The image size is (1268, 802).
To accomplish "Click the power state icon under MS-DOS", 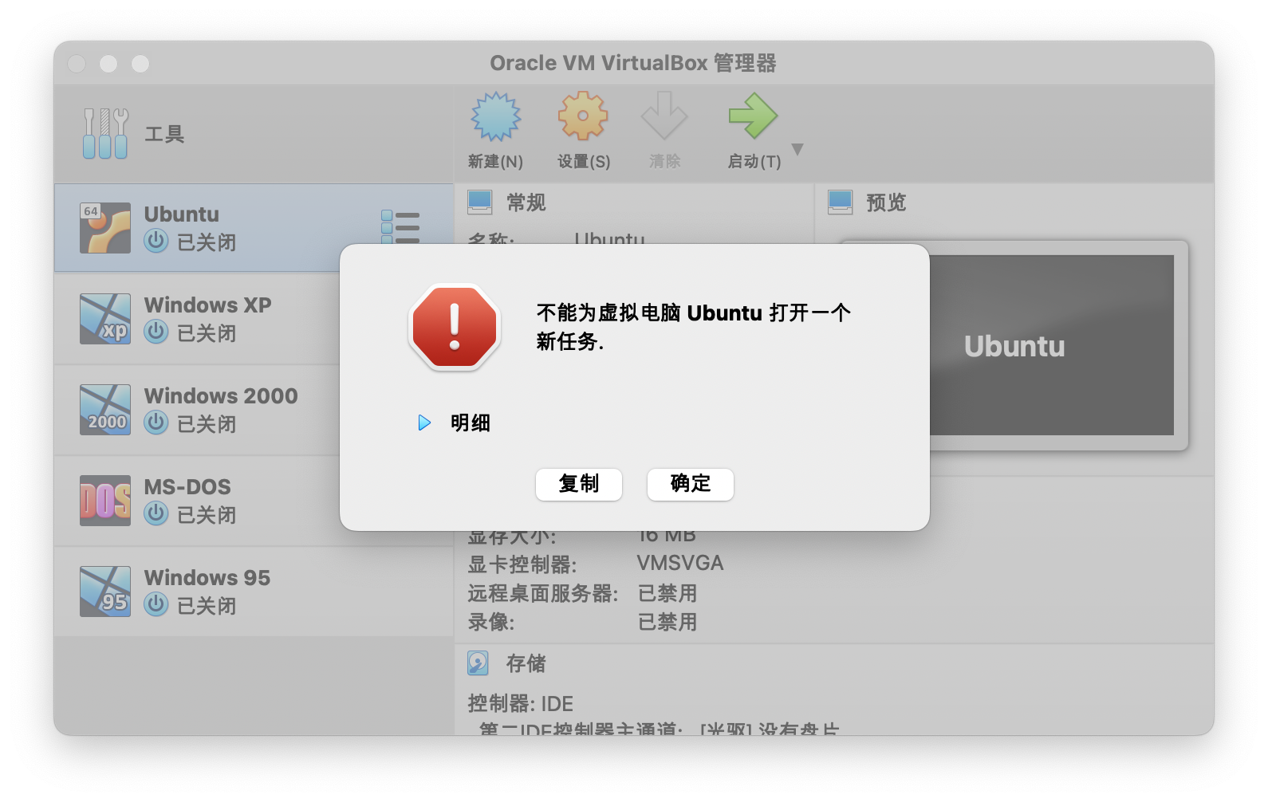I will pyautogui.click(x=156, y=513).
